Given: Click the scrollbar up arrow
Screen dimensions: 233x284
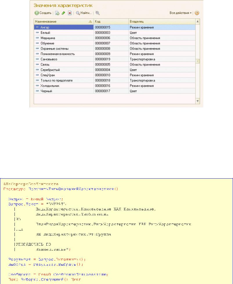Looking at the screenshot, I should click(x=198, y=22).
